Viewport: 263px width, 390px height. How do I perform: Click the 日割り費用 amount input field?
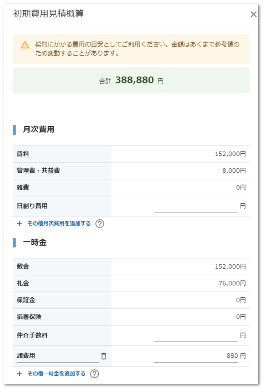pos(196,206)
